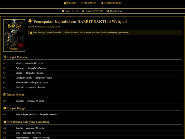Open the Sinopsis link
The height and width of the screenshot is (139, 185).
71,3
